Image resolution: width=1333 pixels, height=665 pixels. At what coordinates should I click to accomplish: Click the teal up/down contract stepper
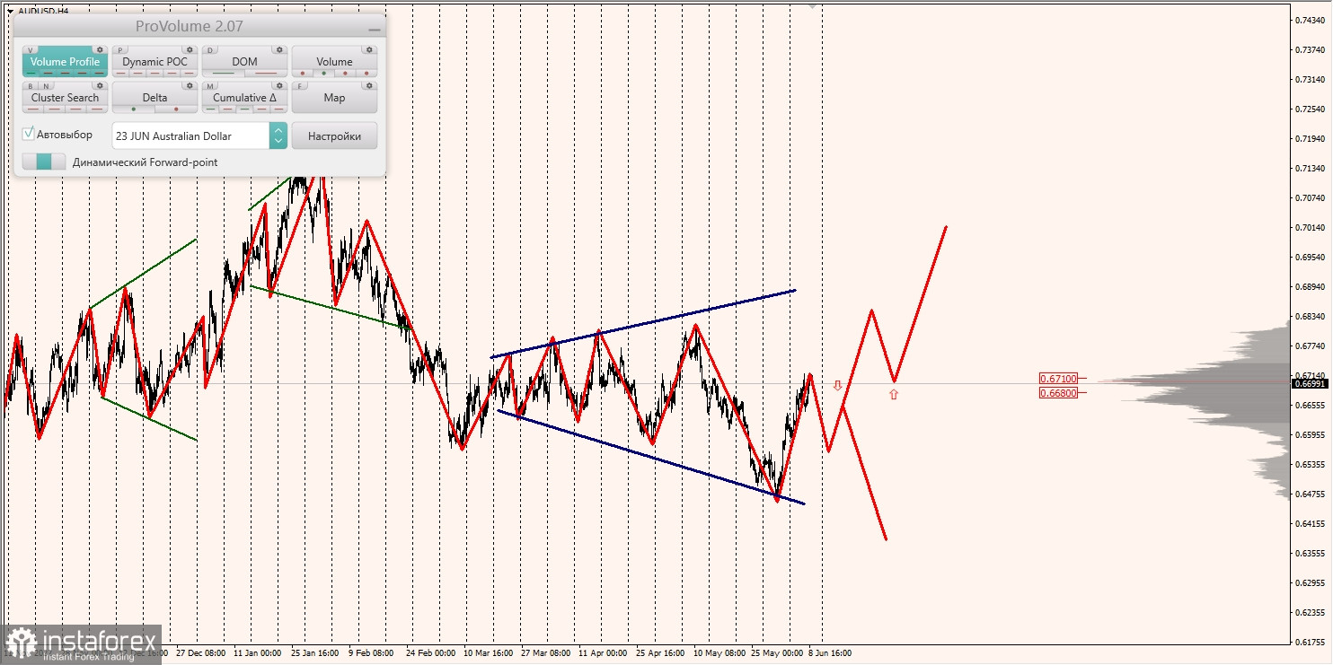(x=278, y=136)
